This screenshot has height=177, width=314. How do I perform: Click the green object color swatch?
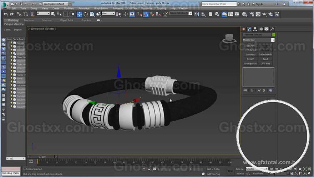click(274, 35)
